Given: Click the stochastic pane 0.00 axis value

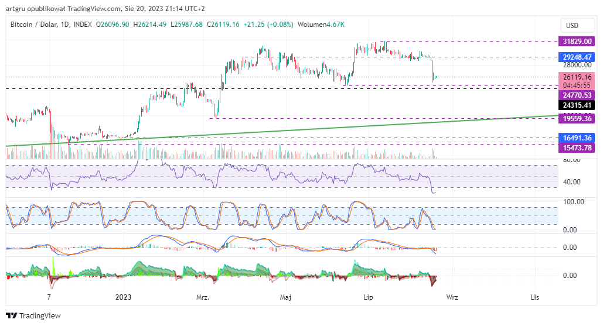Looking at the screenshot, I should click(x=570, y=230).
